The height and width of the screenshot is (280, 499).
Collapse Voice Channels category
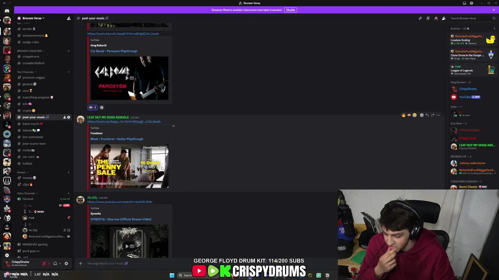pyautogui.click(x=27, y=193)
